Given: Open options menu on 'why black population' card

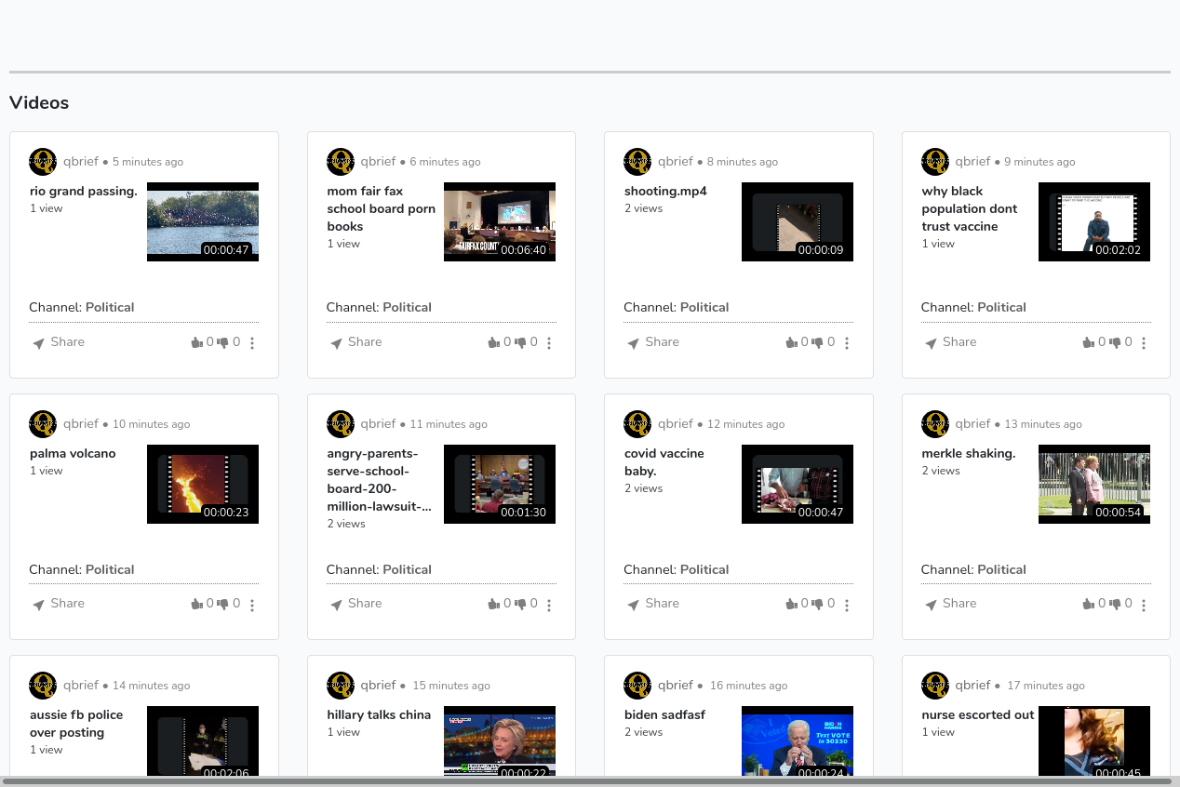Looking at the screenshot, I should tap(1144, 343).
